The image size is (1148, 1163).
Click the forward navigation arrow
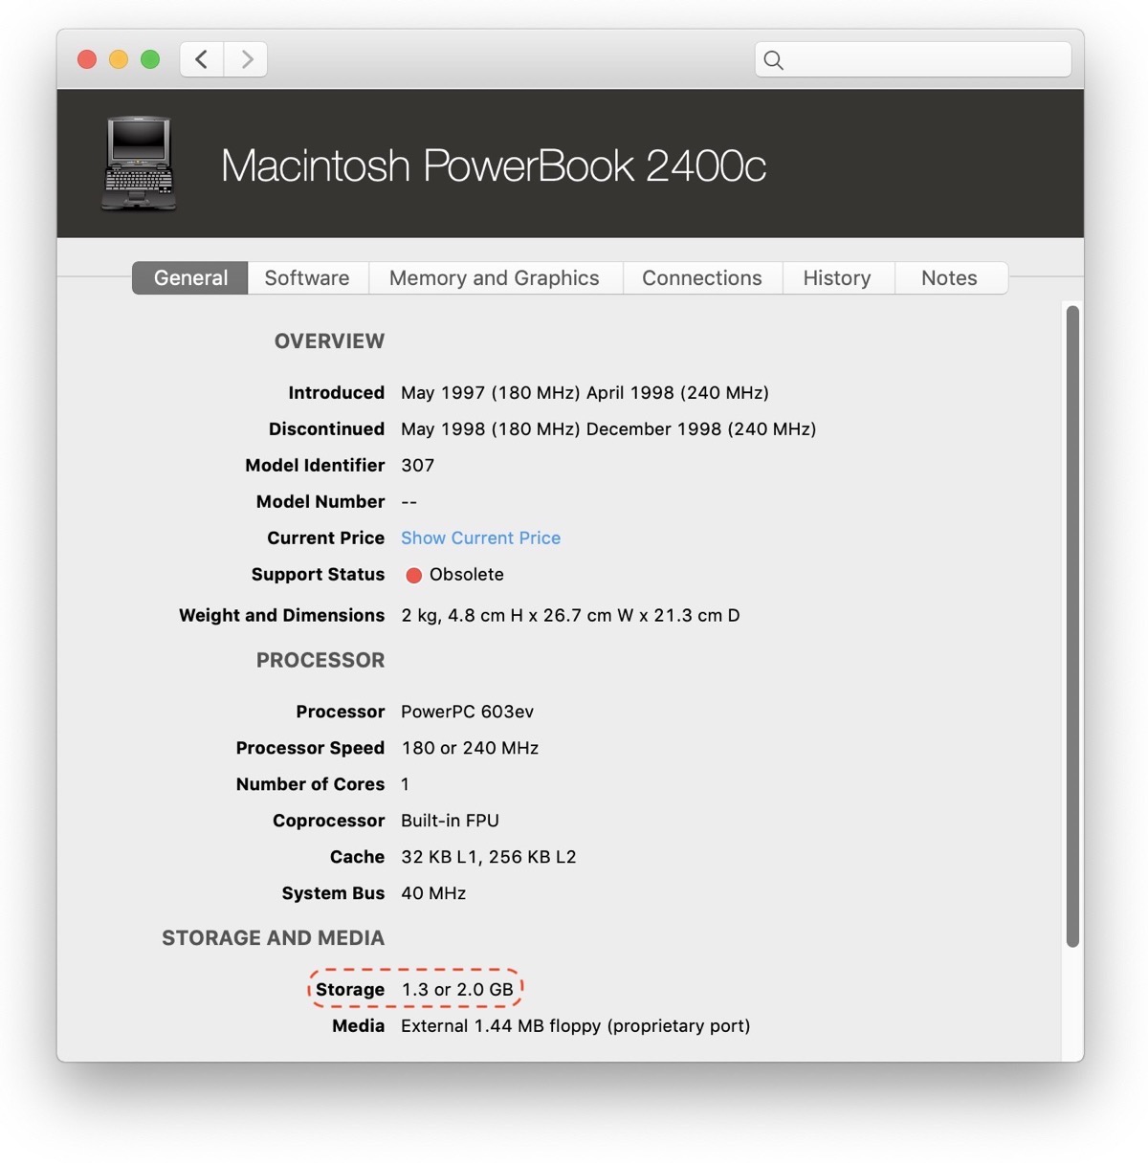click(x=246, y=58)
